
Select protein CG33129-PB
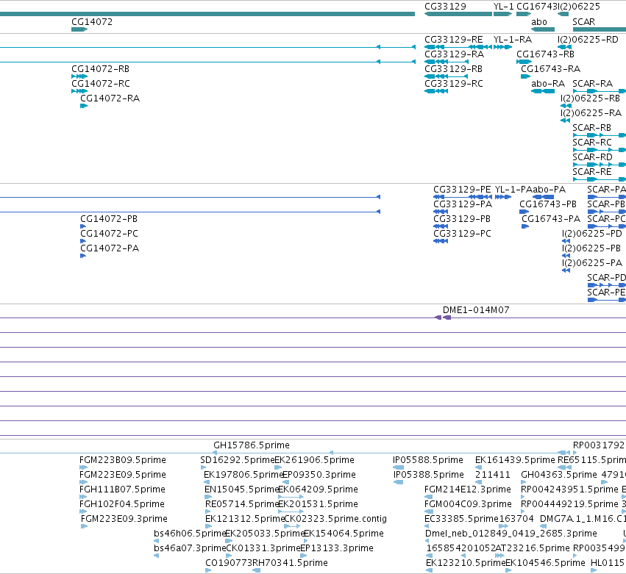tap(441, 226)
